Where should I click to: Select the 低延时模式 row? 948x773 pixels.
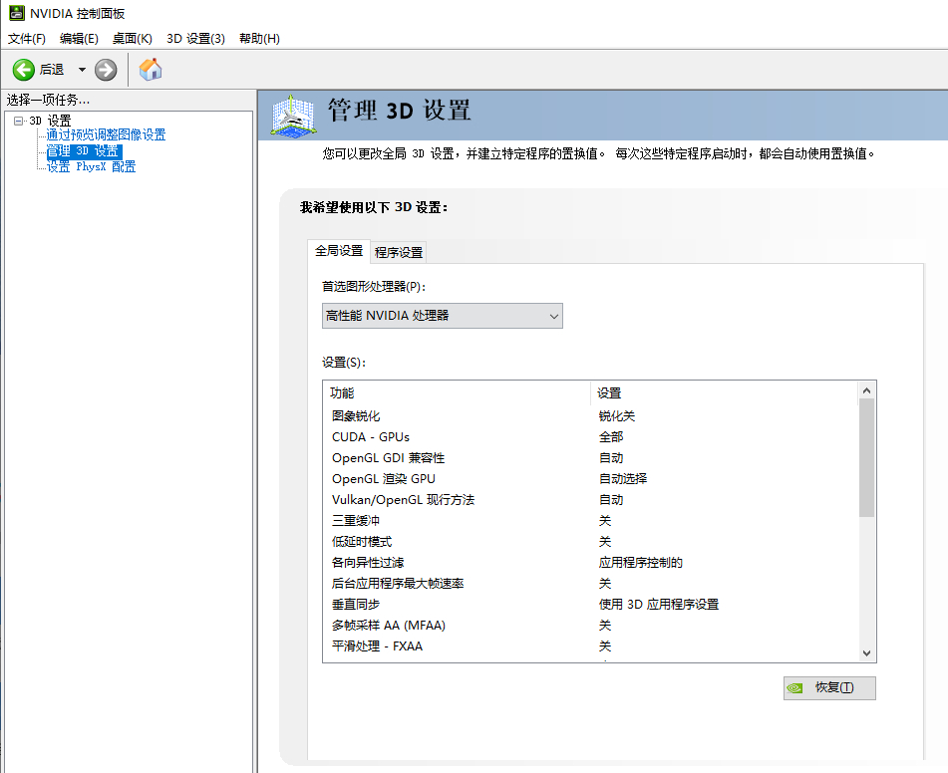pyautogui.click(x=591, y=542)
